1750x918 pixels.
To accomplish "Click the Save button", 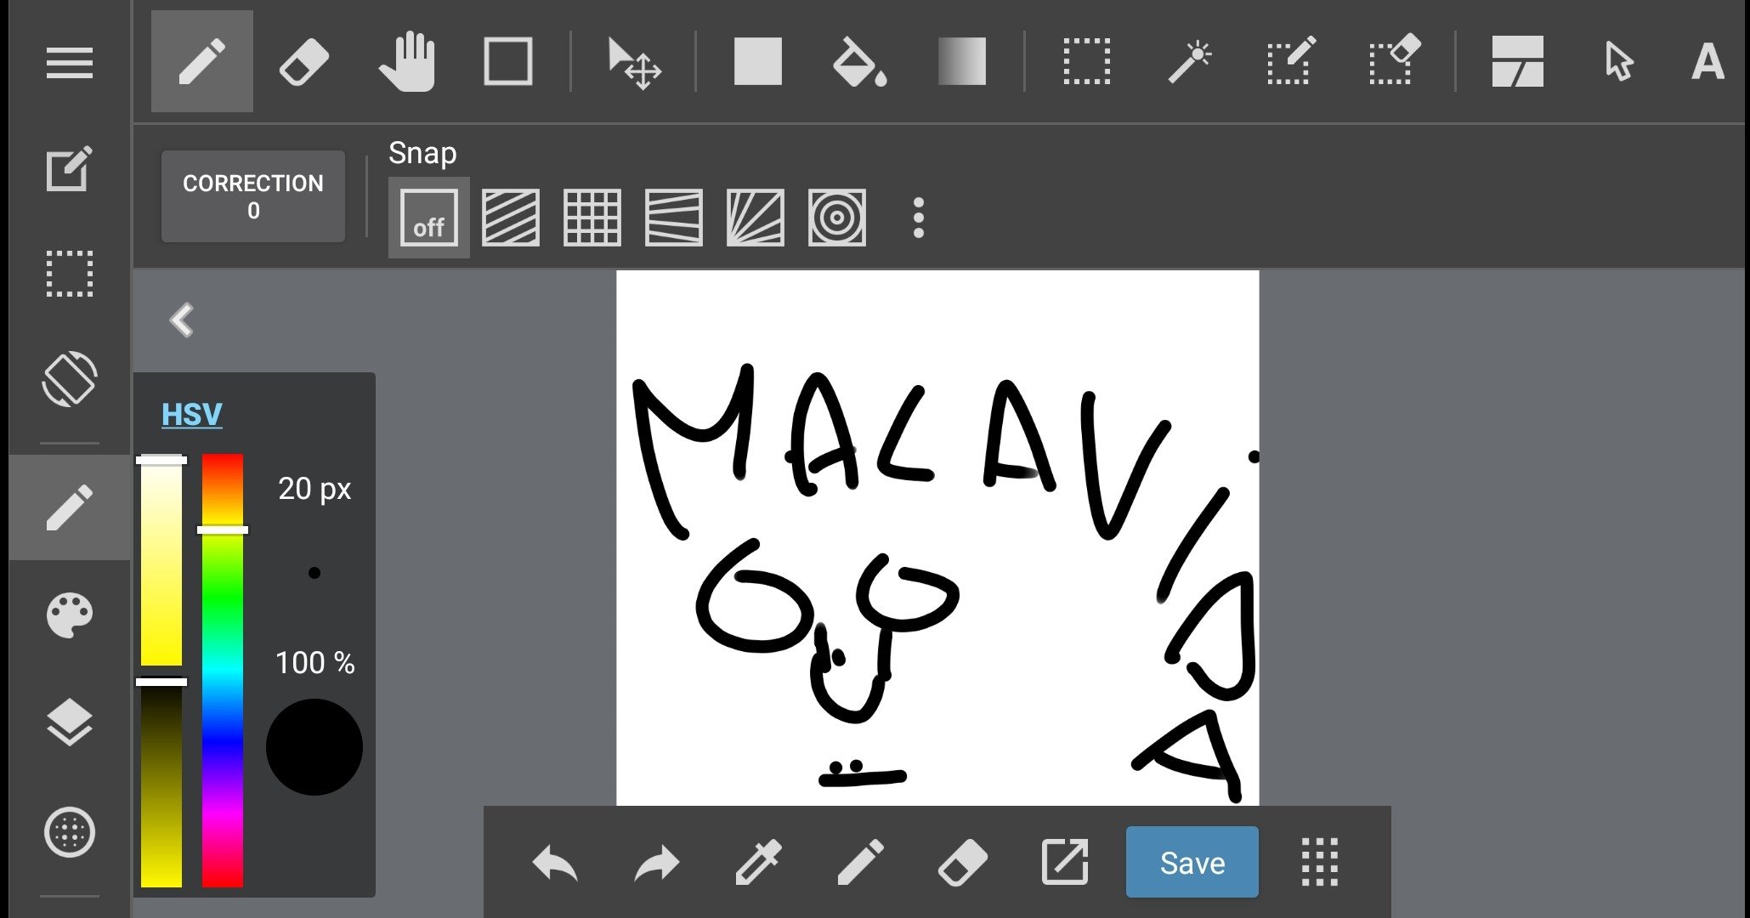I will [x=1189, y=863].
